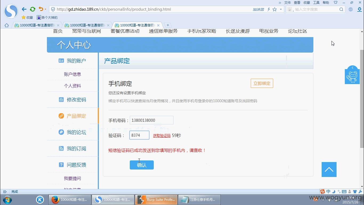Open the 注册任意手机号 taskbar window
Screen dimensions: 364x205
[x=199, y=200]
